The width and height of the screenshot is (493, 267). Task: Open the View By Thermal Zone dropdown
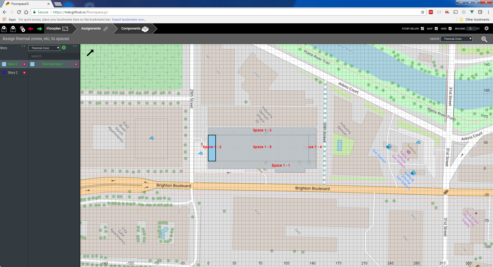(x=456, y=39)
